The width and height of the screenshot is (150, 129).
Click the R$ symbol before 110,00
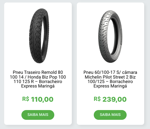coord(26,99)
